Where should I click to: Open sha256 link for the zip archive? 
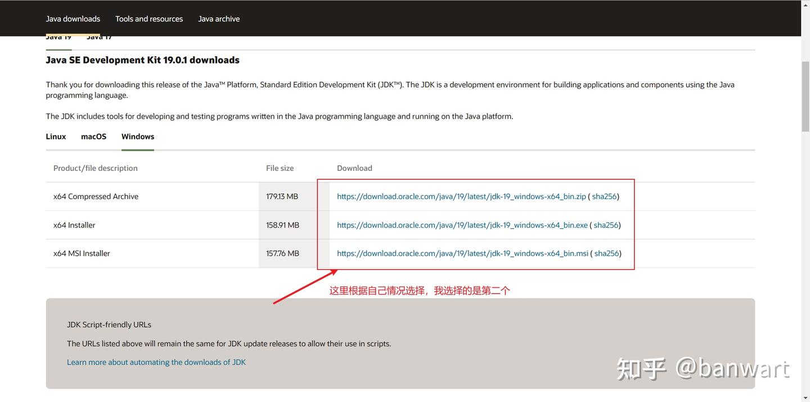(604, 196)
